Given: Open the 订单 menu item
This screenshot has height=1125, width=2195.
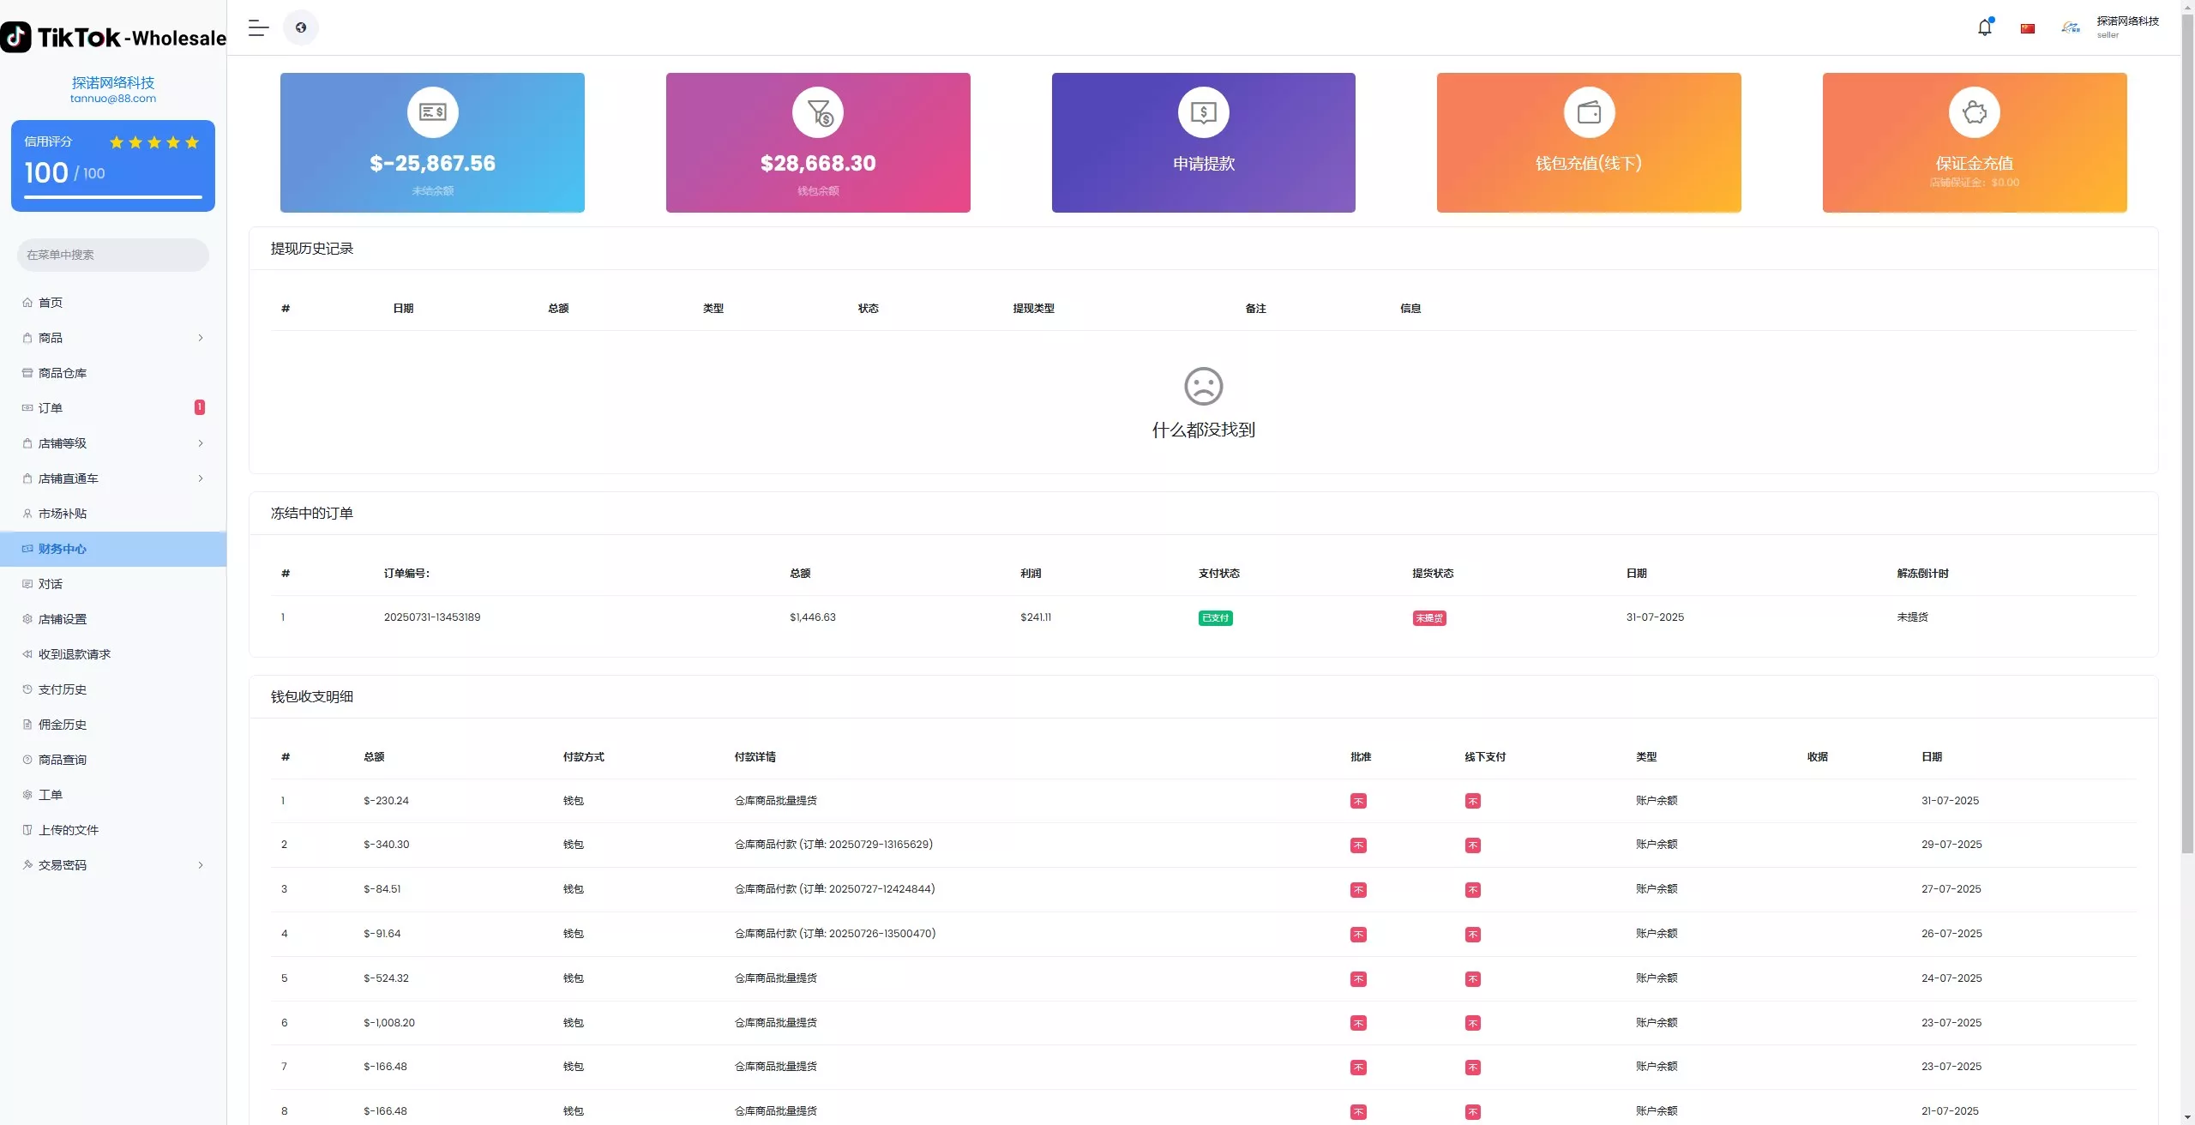Looking at the screenshot, I should point(51,408).
